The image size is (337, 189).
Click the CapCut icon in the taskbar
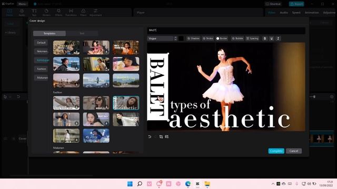pyautogui.click(x=197, y=184)
